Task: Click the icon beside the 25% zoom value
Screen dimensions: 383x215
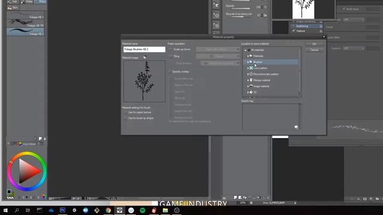Action: pos(251,203)
